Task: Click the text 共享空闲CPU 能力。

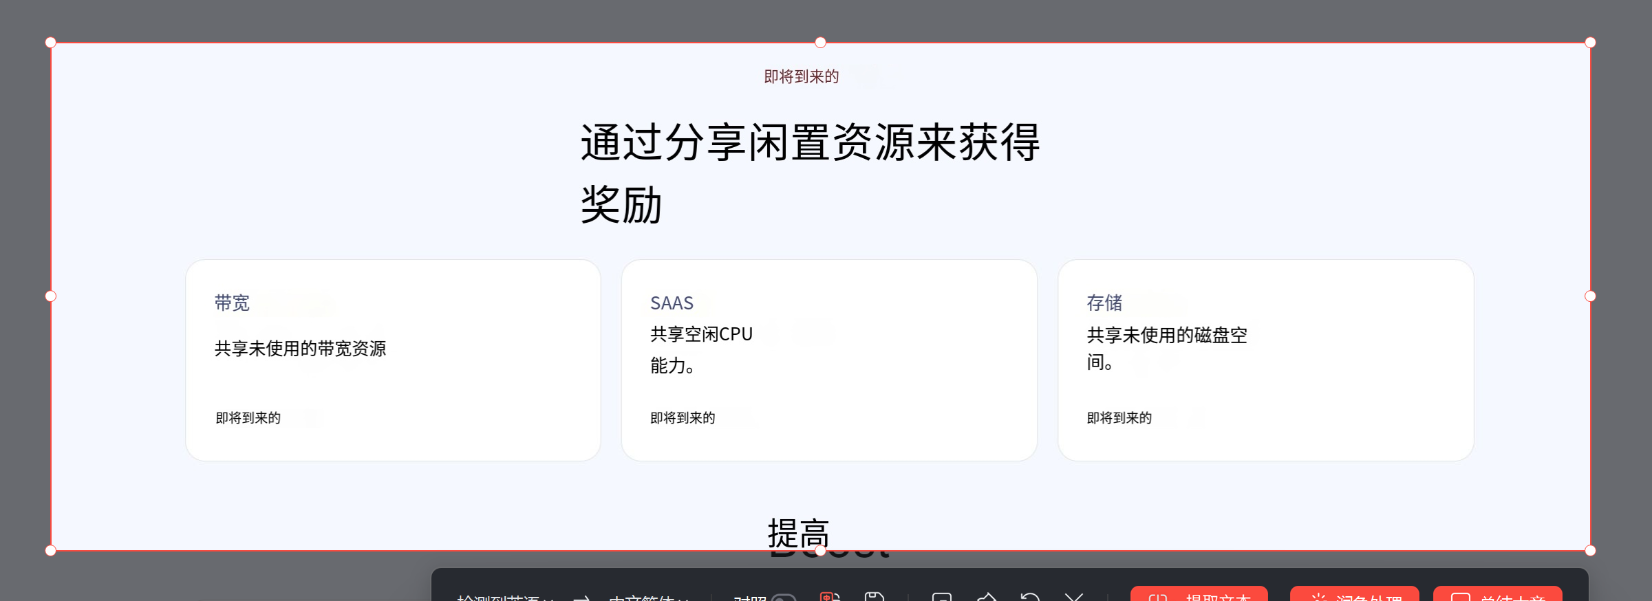Action: click(701, 349)
